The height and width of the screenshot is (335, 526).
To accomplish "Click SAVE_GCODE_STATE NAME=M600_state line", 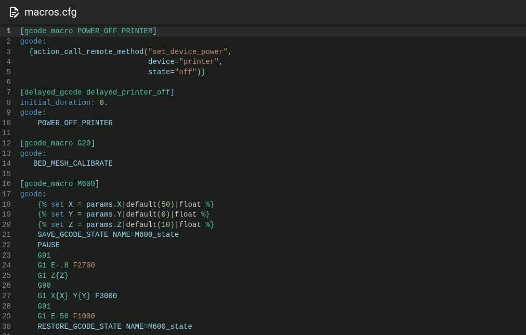I will 108,235.
